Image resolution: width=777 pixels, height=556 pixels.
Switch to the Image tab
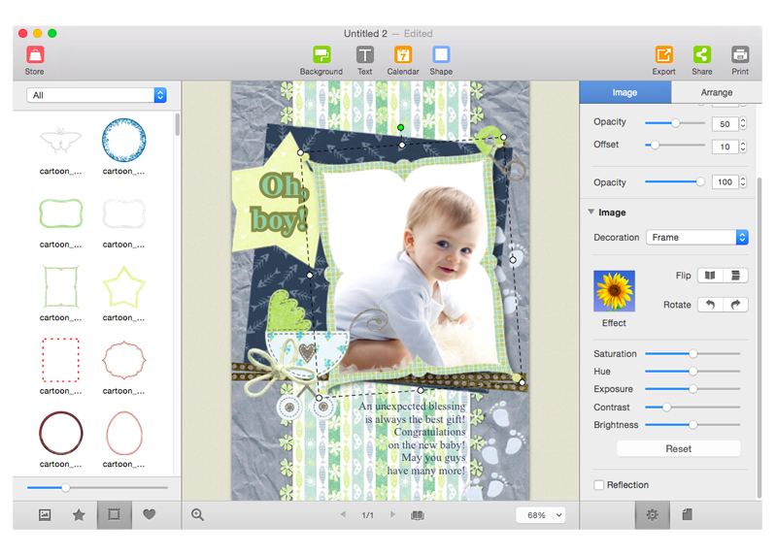point(625,92)
